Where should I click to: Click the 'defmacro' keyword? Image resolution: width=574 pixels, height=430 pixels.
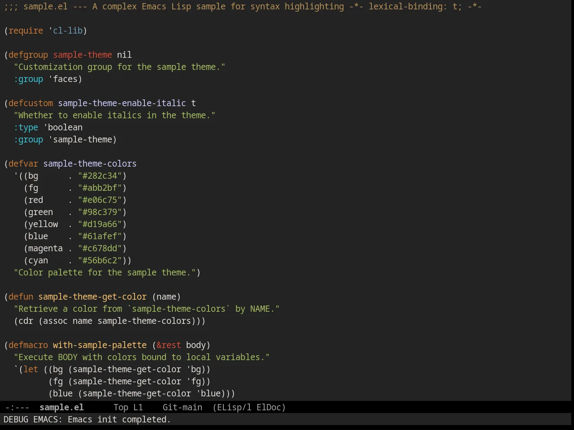28,345
